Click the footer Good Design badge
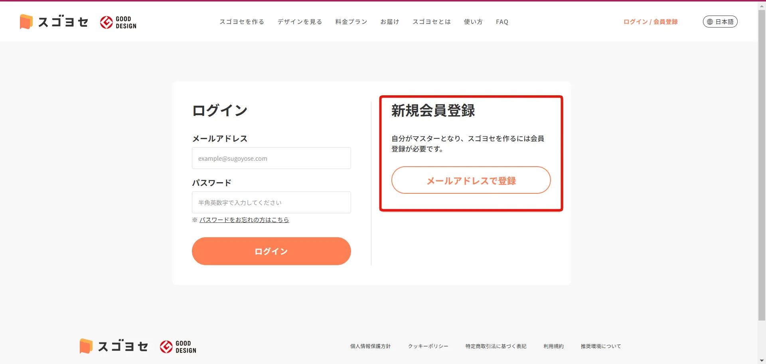 (178, 347)
